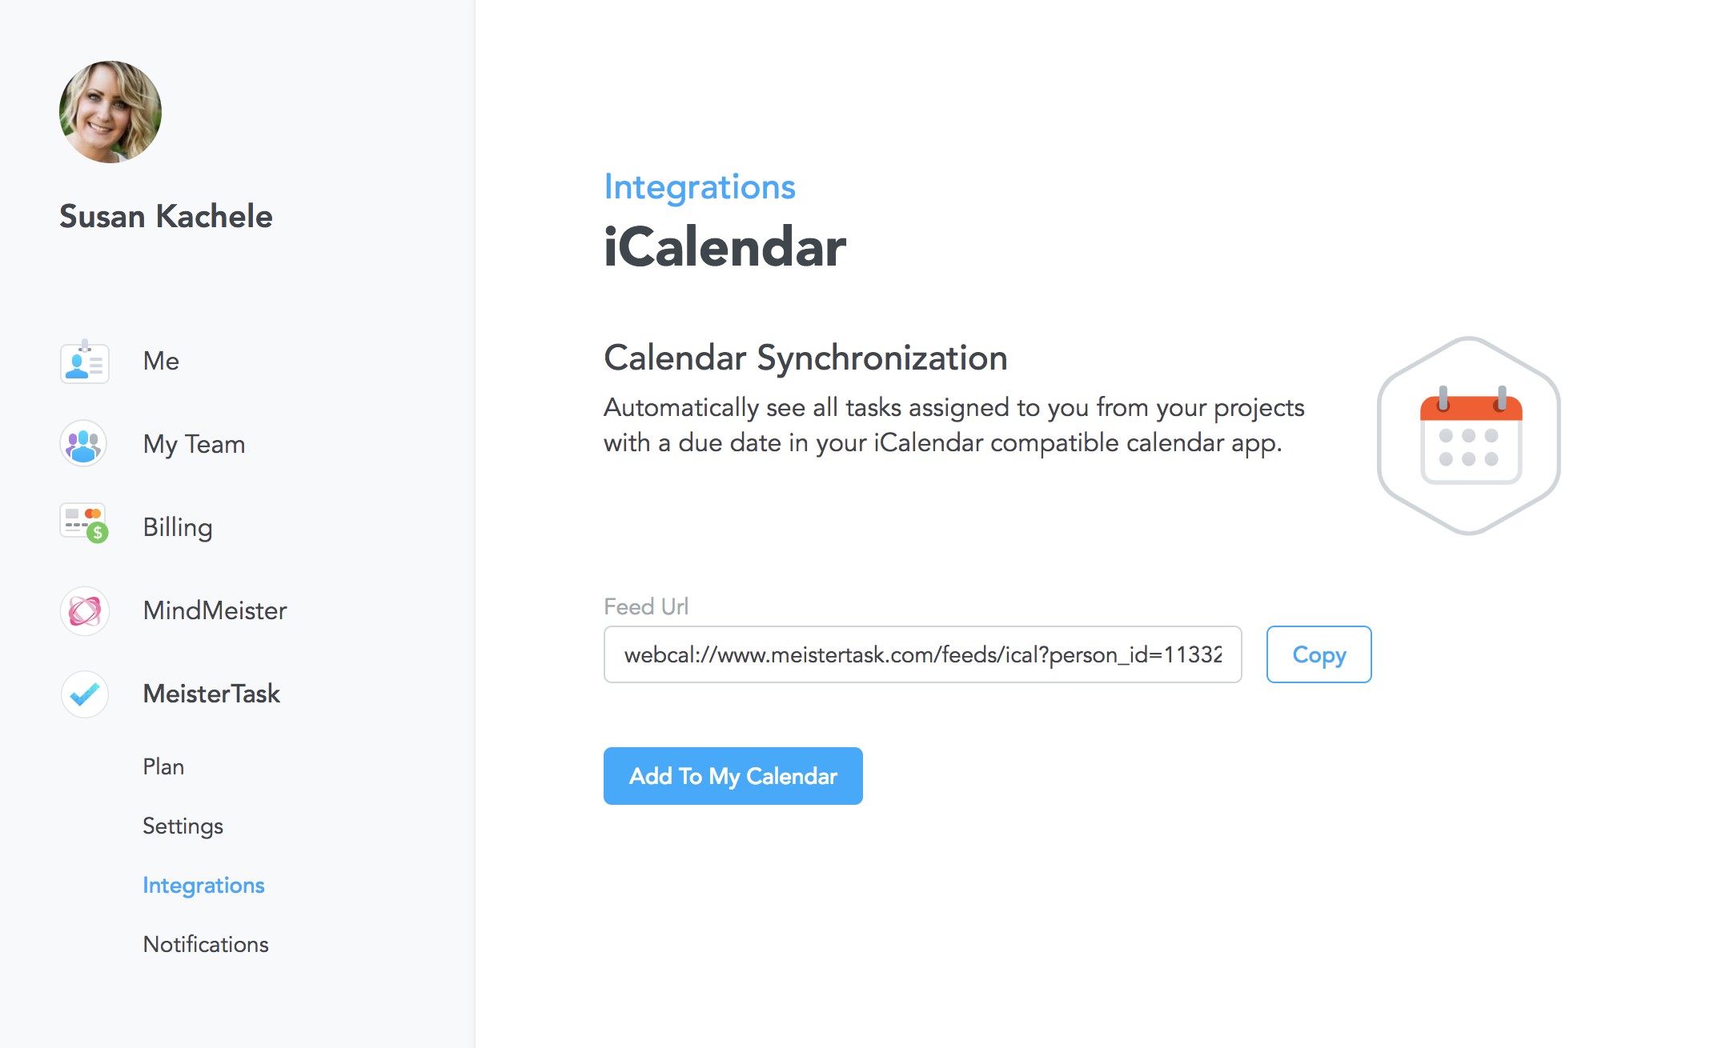This screenshot has width=1718, height=1048.
Task: Click the Copy feed URL button
Action: pyautogui.click(x=1319, y=654)
